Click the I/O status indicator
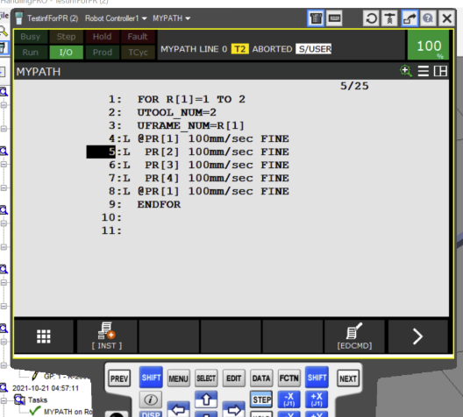 [x=66, y=53]
